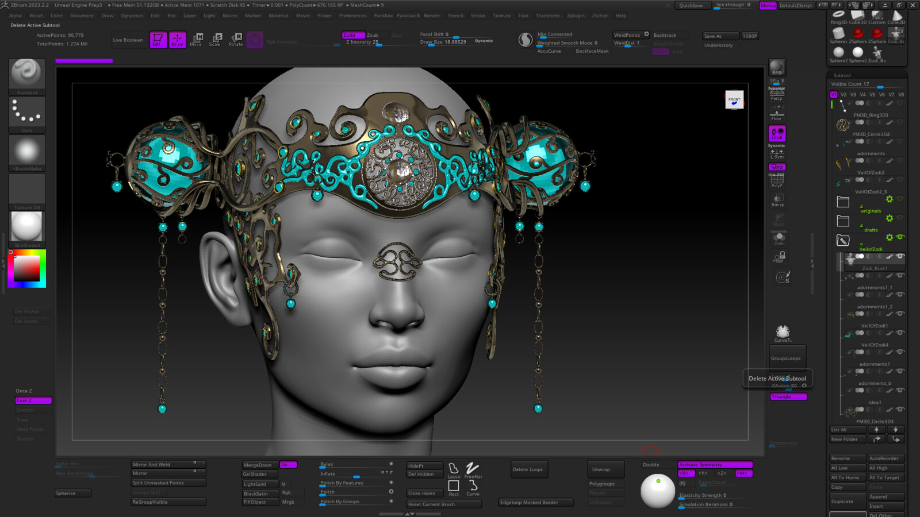
Task: Toggle XYZ rotation mode icon
Action: click(777, 167)
